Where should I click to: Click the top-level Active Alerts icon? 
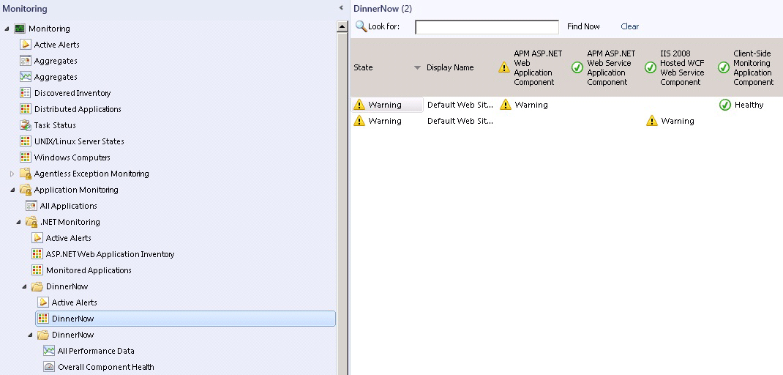26,45
